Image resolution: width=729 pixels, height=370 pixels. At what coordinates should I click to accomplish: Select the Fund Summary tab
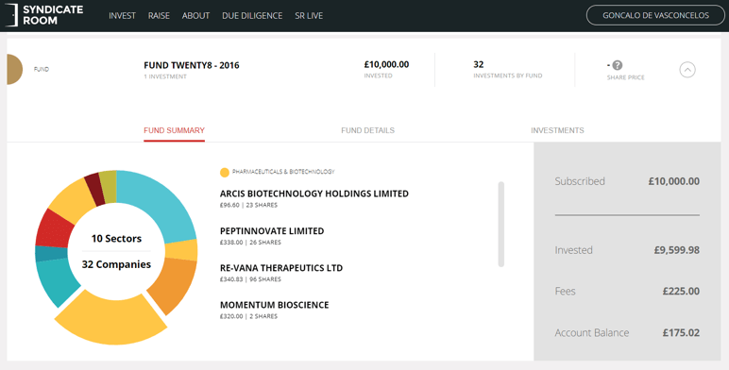pos(174,130)
